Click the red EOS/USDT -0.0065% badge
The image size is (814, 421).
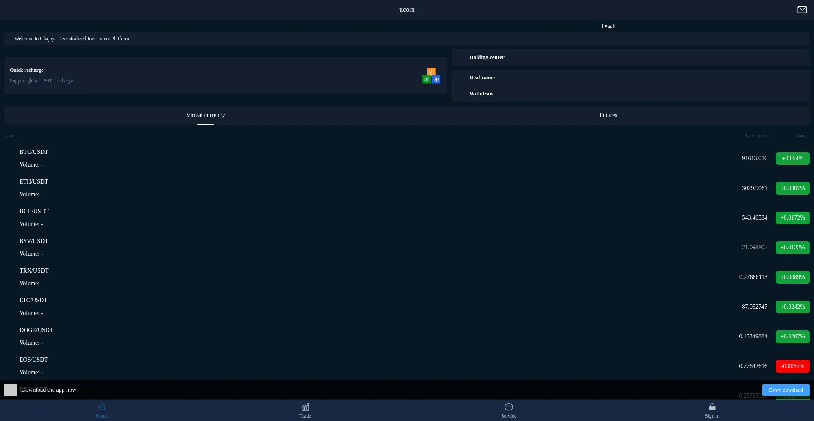(792, 366)
